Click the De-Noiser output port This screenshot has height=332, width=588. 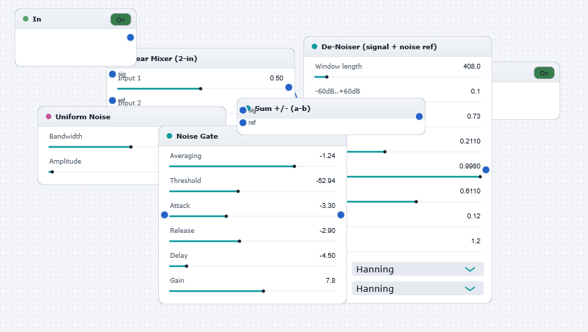click(486, 170)
